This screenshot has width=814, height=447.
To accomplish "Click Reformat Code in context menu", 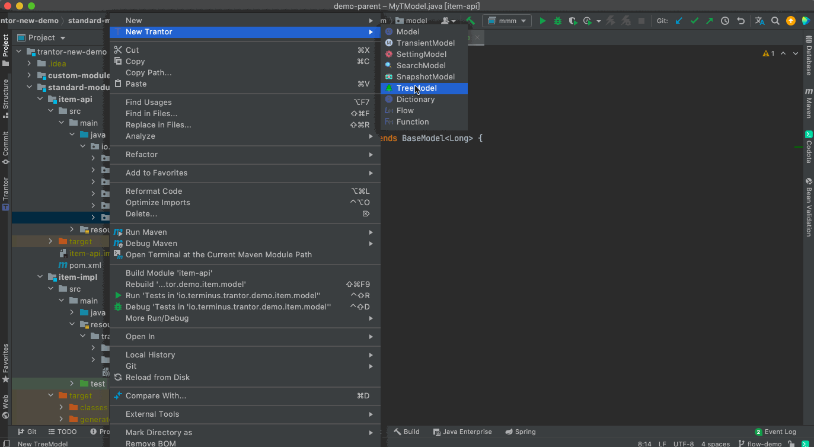I will [245, 191].
